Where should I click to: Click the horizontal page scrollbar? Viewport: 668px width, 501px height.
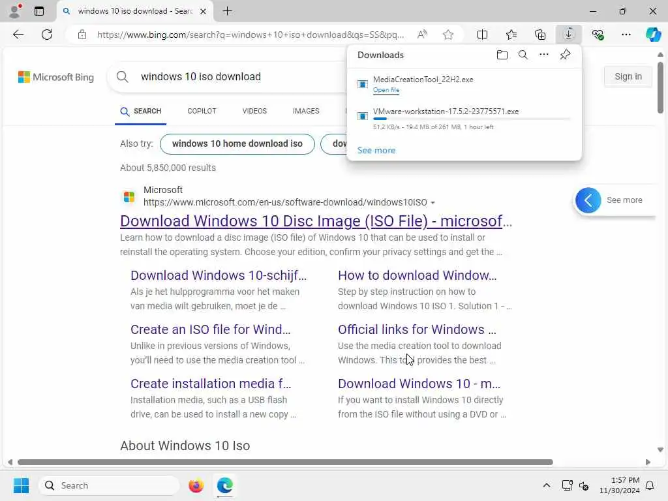286,463
